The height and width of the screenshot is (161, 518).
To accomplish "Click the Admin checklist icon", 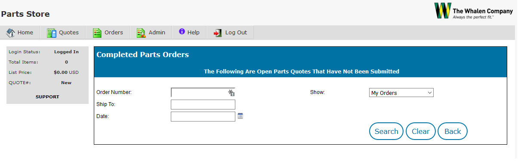I will pos(141,33).
